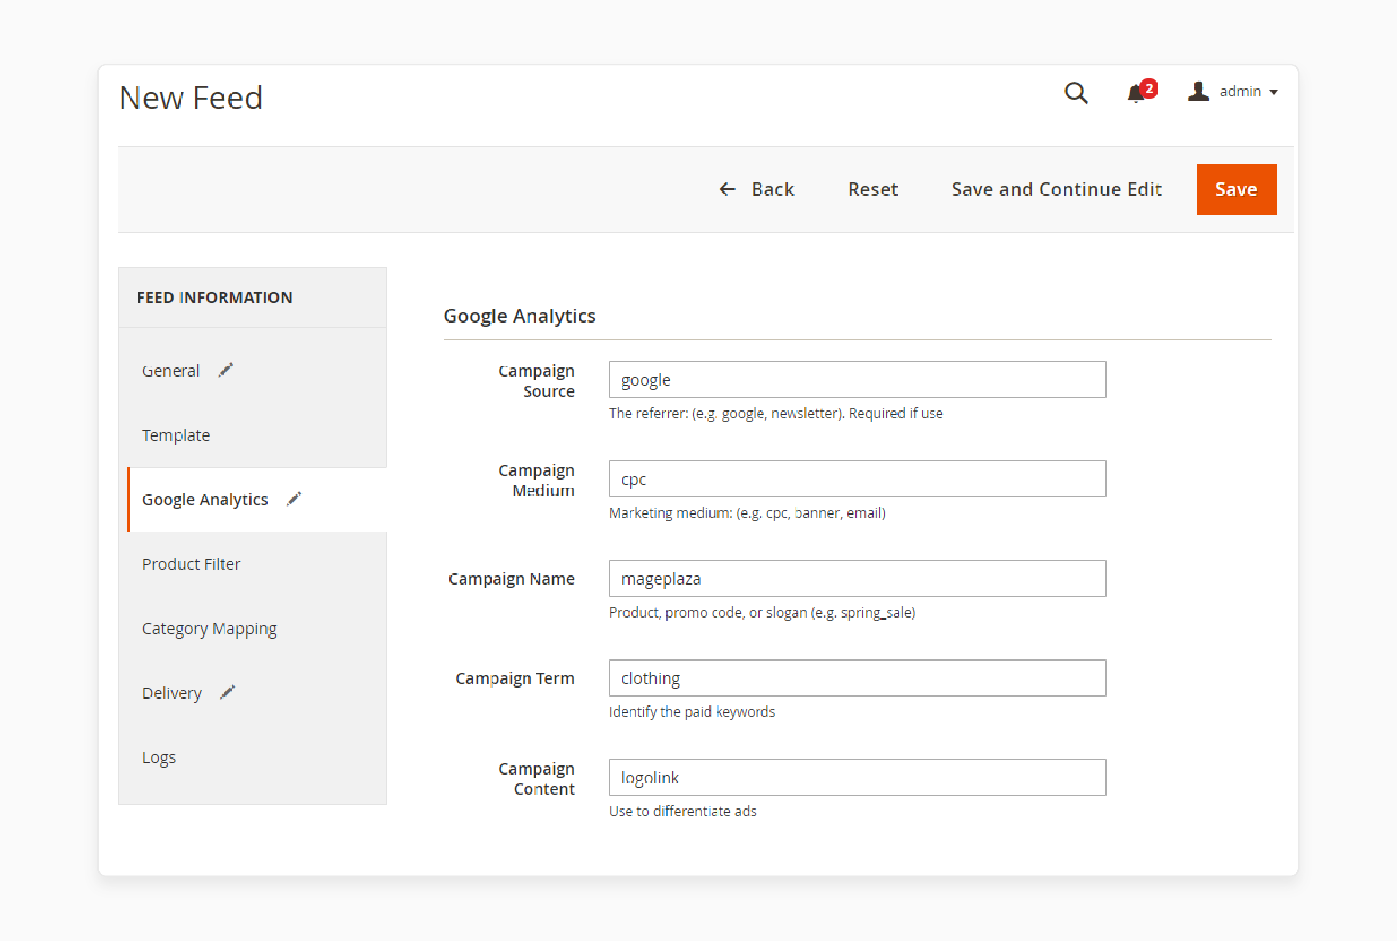Focus the Campaign Term field
This screenshot has width=1397, height=941.
857,678
